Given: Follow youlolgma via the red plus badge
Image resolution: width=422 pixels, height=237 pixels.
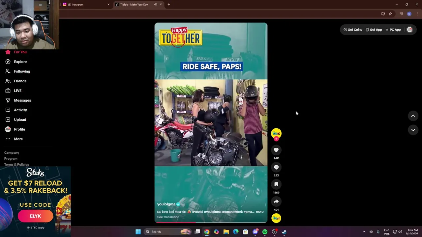Looking at the screenshot, I should (x=276, y=139).
